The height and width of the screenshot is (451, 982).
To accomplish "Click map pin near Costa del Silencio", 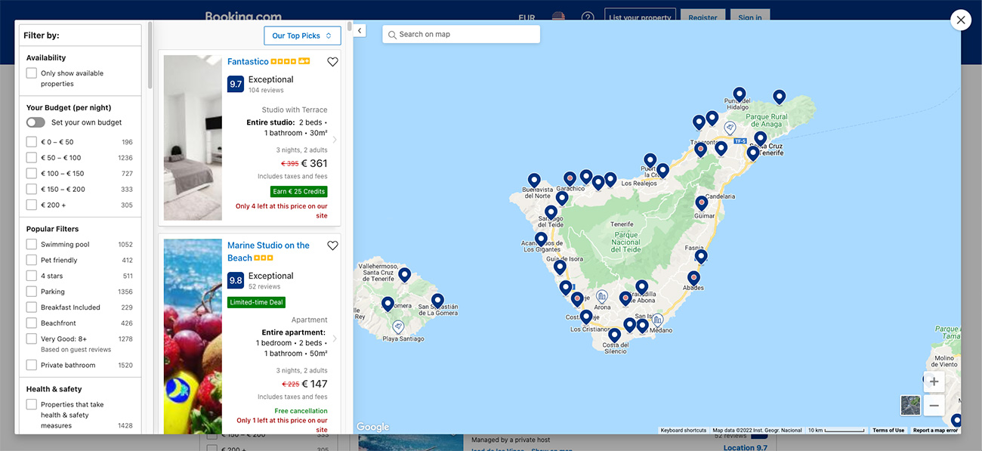I will [615, 334].
